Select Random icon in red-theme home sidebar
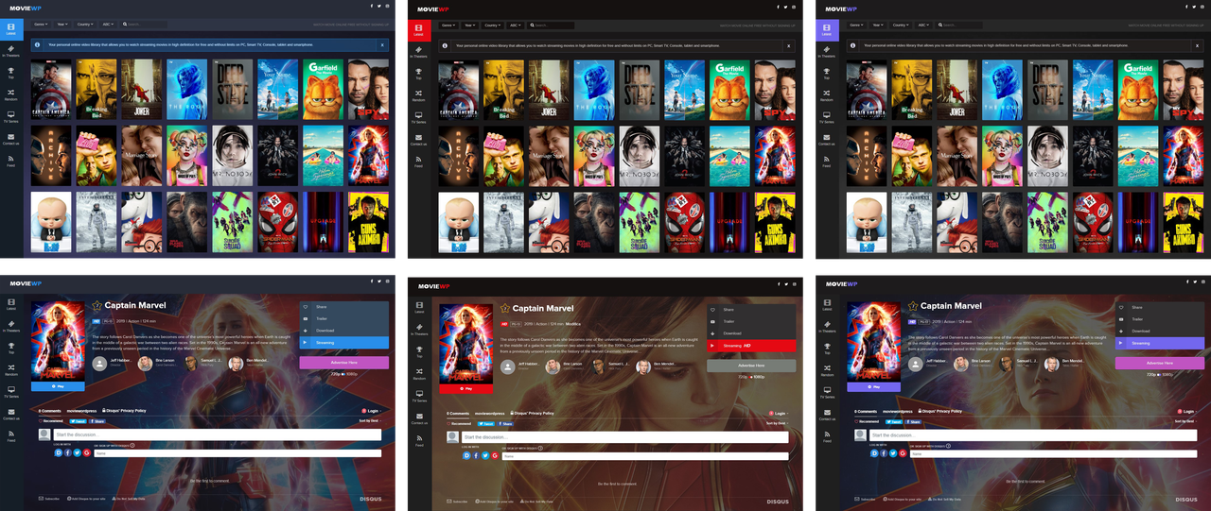 click(418, 93)
